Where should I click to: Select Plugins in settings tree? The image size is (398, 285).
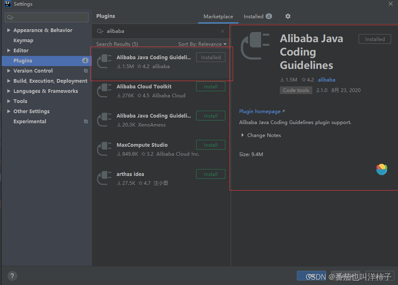[x=46, y=61]
